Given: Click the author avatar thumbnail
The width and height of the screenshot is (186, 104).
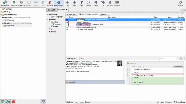Looking at the screenshot, I should [x=120, y=63].
